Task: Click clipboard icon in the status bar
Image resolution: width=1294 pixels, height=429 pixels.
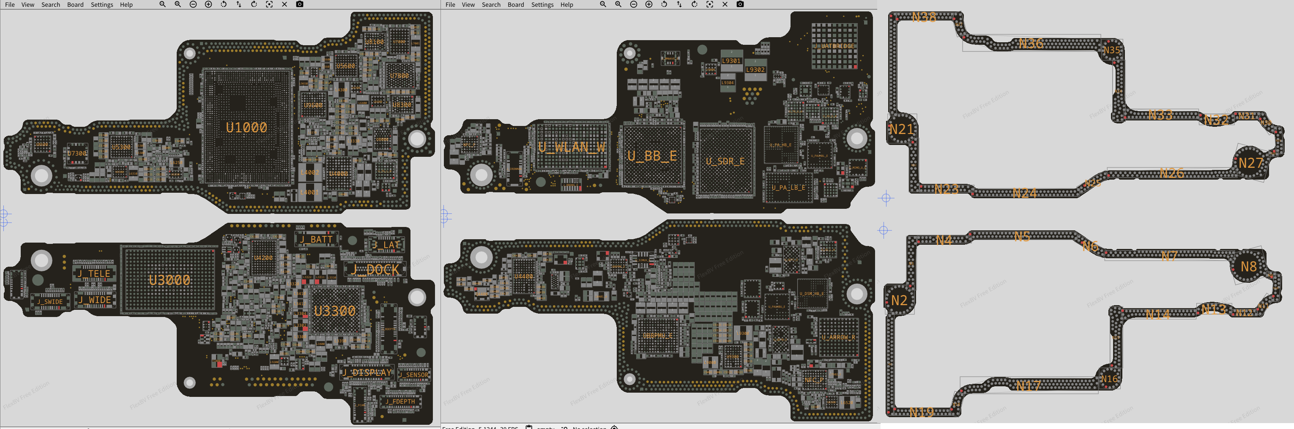Action: 528,427
